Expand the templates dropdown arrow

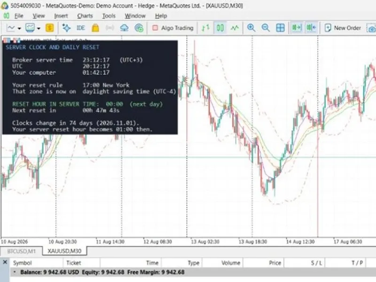click(x=39, y=28)
